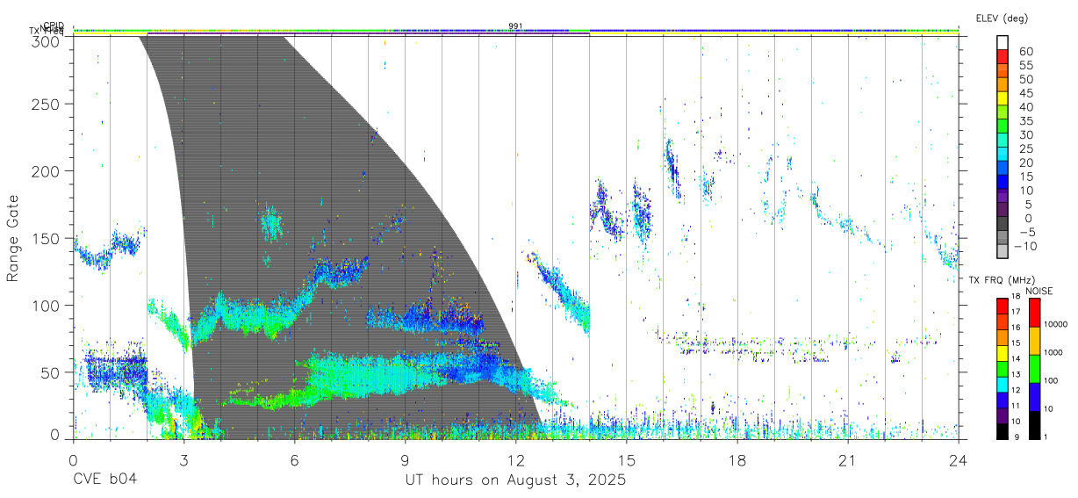Click the y-axis tick label '300'
Image resolution: width=1078 pixels, height=498 pixels.
[x=46, y=40]
